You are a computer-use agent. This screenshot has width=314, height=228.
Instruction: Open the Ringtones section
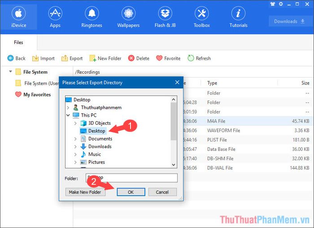click(92, 17)
